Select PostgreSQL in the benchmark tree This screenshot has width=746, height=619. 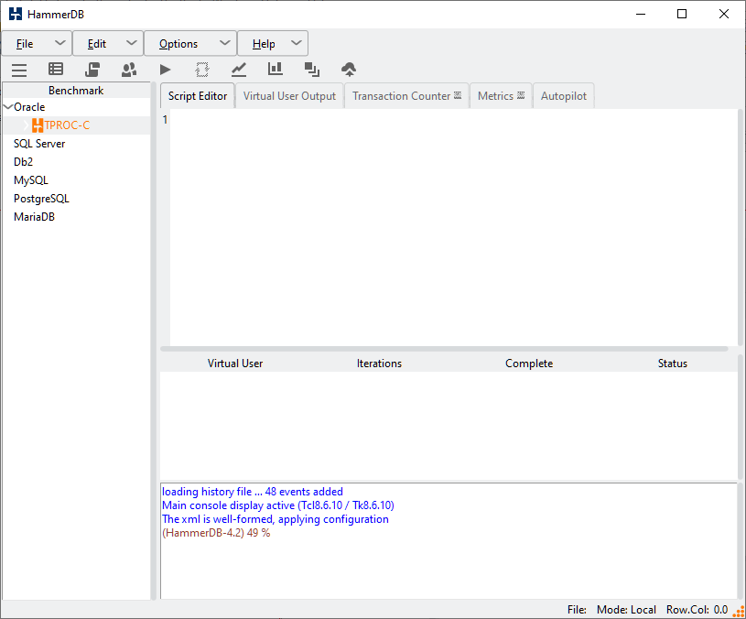[x=41, y=199]
